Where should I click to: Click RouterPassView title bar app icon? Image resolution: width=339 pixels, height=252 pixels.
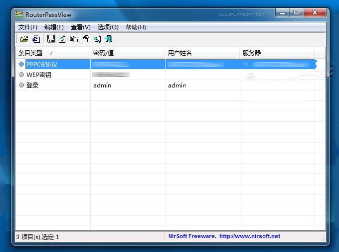pos(19,14)
